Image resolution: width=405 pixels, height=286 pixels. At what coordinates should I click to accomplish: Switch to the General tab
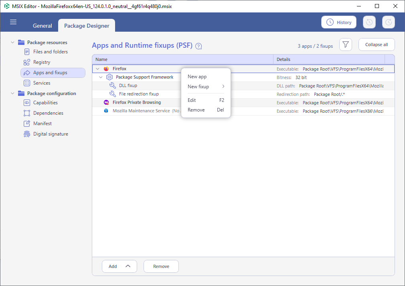pos(43,26)
